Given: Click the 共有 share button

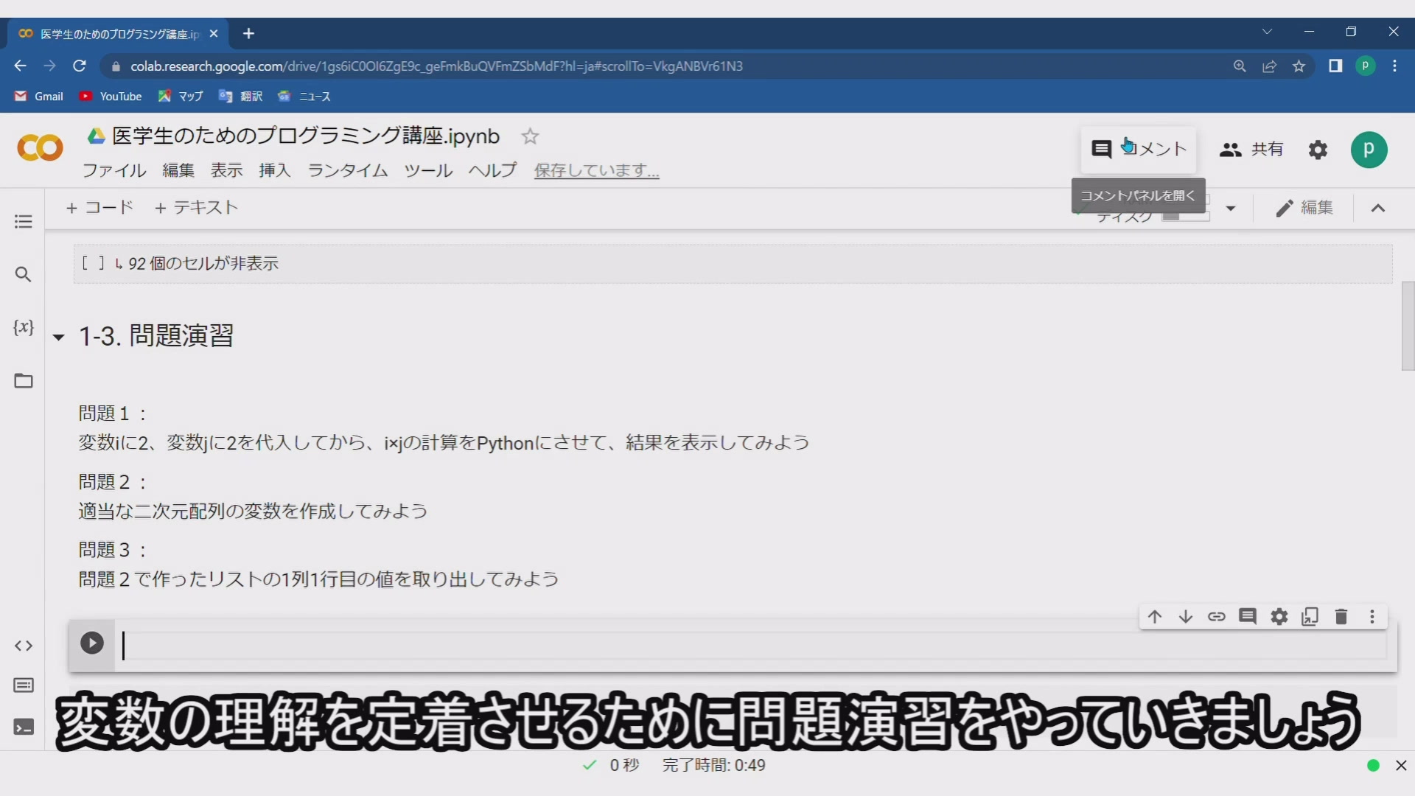Looking at the screenshot, I should click(1251, 150).
